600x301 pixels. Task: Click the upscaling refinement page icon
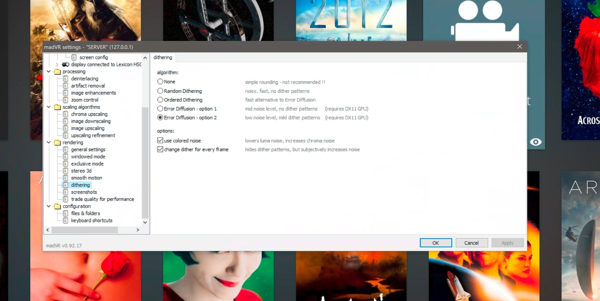65,135
